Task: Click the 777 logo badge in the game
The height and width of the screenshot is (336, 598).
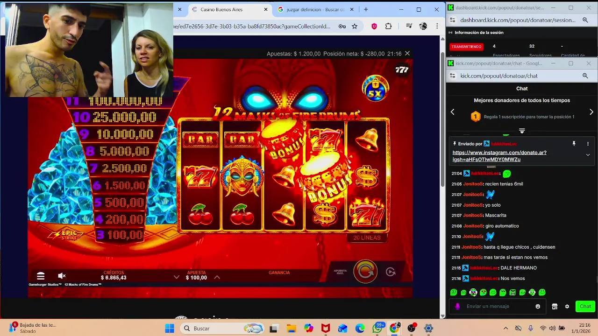Action: pos(402,70)
